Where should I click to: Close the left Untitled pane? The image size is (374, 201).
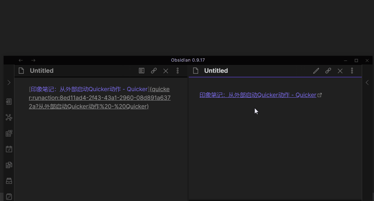pos(166,71)
